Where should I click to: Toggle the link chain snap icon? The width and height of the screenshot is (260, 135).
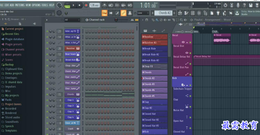tap(123, 13)
